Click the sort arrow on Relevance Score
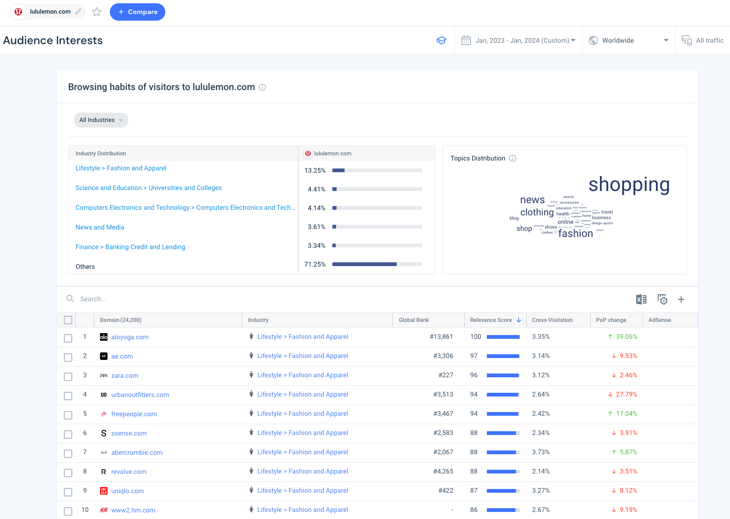This screenshot has height=519, width=730. pyautogui.click(x=519, y=320)
